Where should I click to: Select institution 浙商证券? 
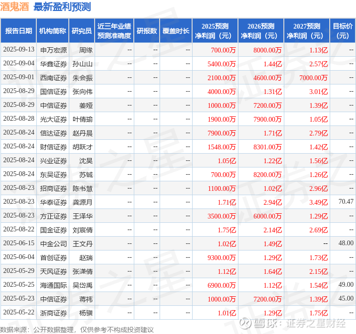click(54, 313)
